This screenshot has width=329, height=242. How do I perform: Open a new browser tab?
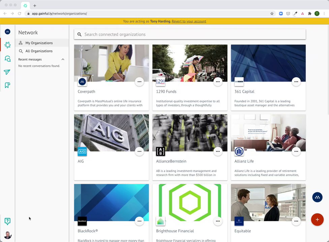[x=35, y=6]
